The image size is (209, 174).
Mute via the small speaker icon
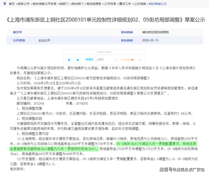click(x=116, y=60)
